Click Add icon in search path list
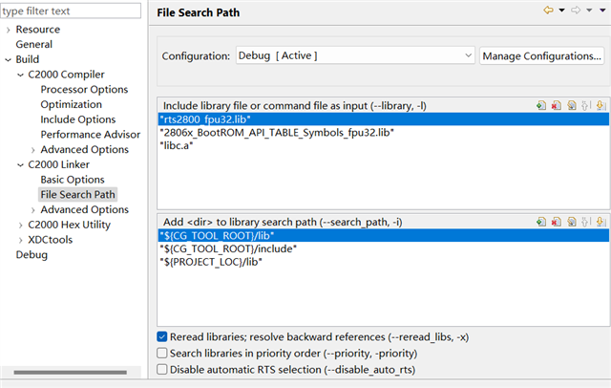This screenshot has width=611, height=388. pyautogui.click(x=540, y=222)
